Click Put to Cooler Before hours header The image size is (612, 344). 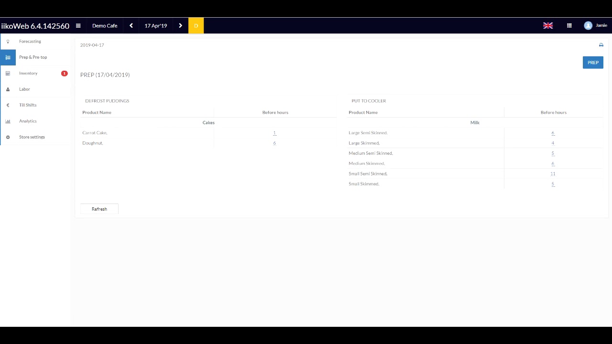554,112
